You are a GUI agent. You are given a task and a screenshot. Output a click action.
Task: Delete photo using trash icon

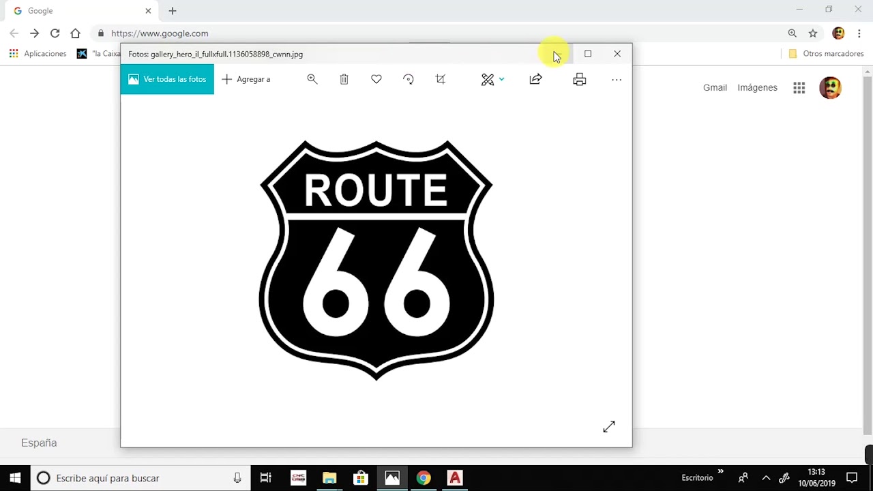click(344, 79)
